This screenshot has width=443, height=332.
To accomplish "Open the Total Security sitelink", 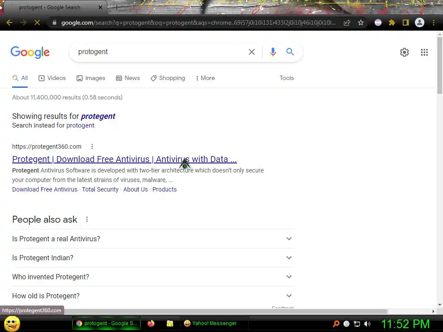I will click(100, 189).
